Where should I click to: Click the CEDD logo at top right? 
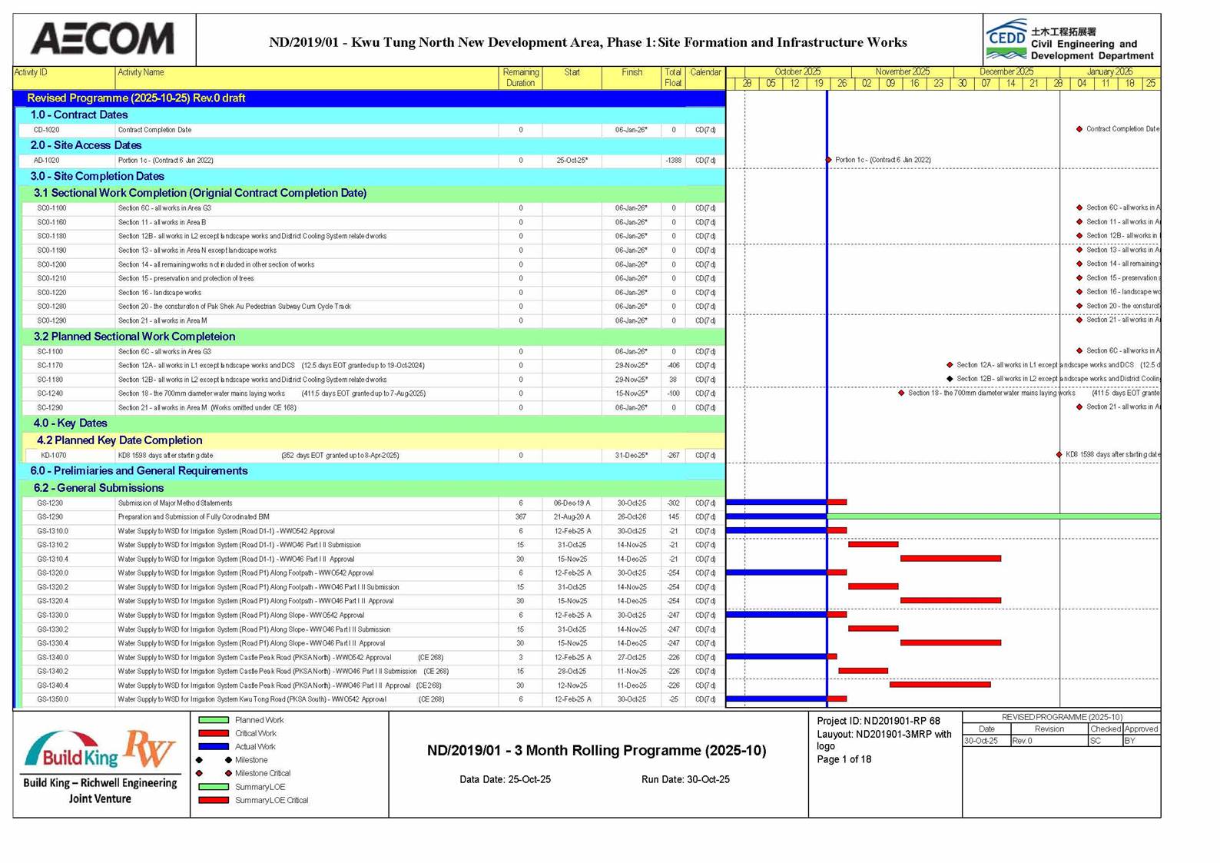1006,41
